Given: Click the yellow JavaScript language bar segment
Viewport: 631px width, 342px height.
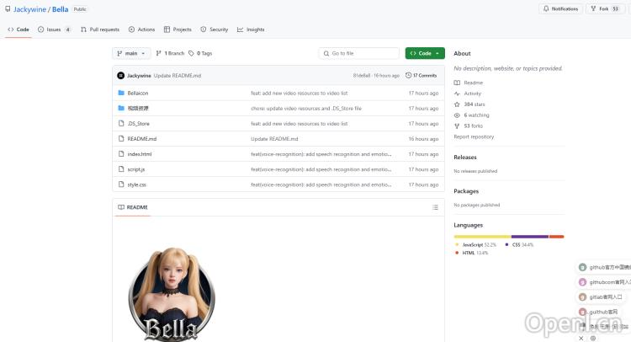Looking at the screenshot, I should (x=481, y=236).
